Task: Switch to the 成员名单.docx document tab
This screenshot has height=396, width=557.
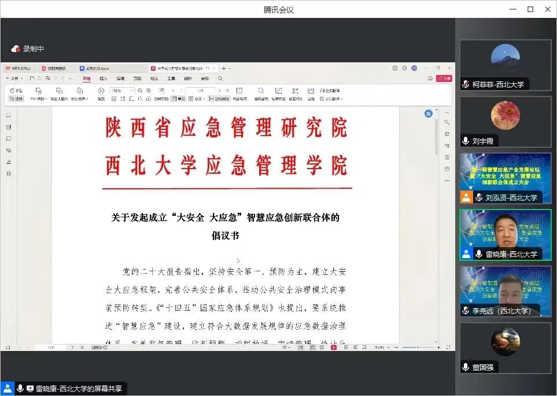Action: point(93,68)
